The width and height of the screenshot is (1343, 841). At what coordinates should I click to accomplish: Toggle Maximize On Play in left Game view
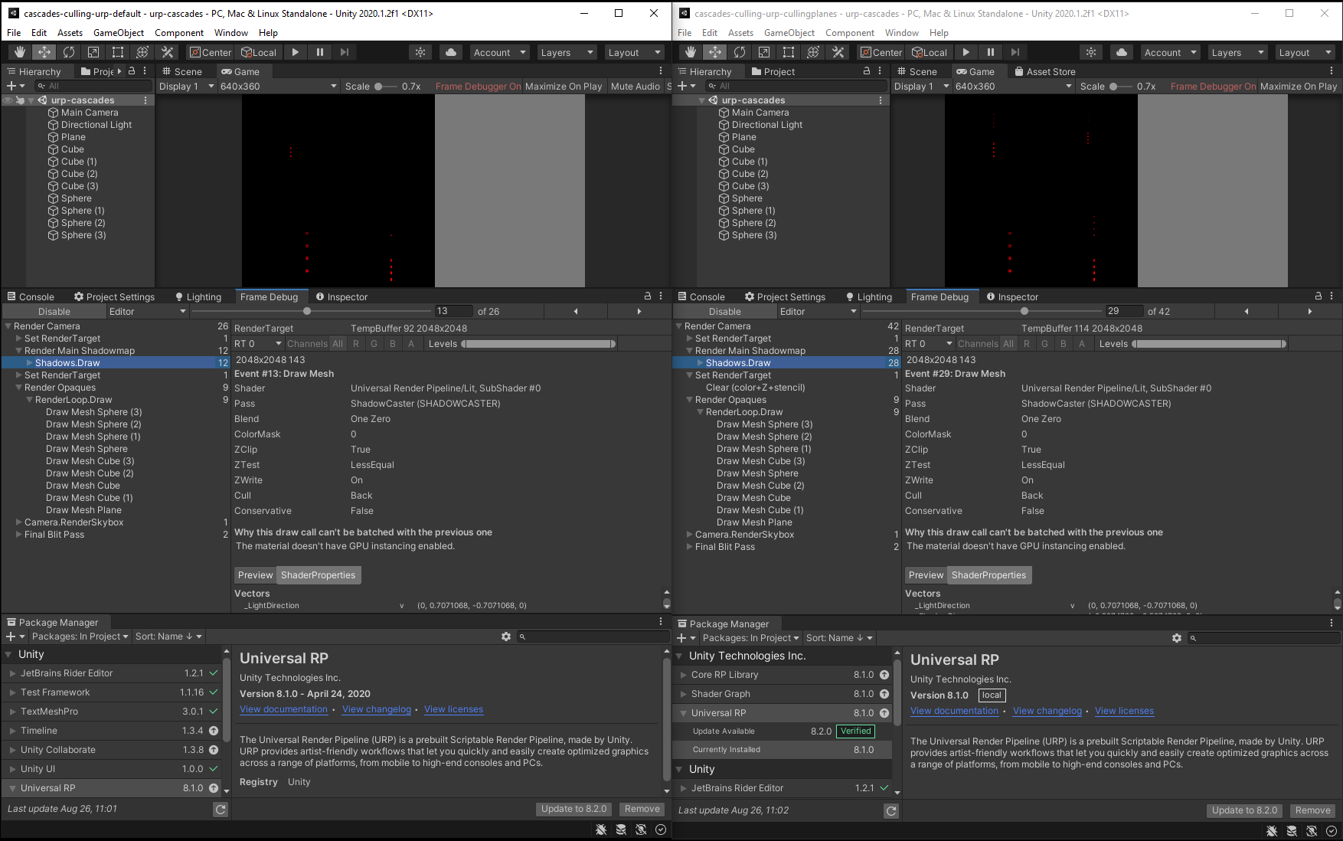pyautogui.click(x=564, y=86)
